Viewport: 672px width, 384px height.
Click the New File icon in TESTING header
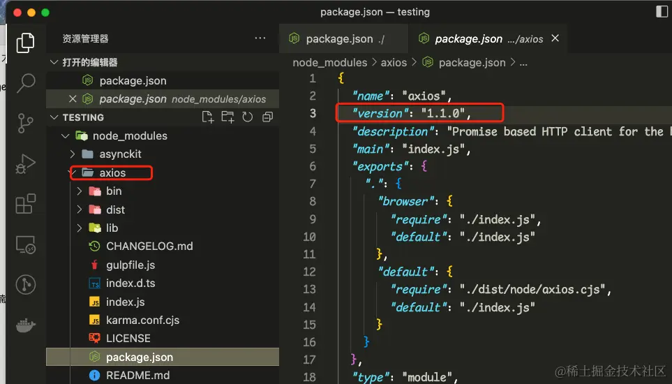(208, 117)
